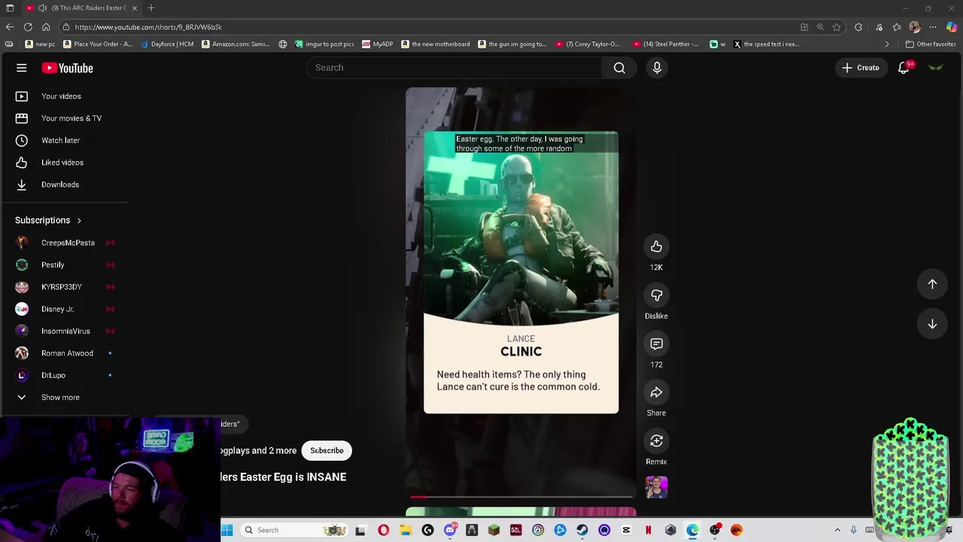Dislike this Short
The width and height of the screenshot is (963, 542).
(656, 295)
